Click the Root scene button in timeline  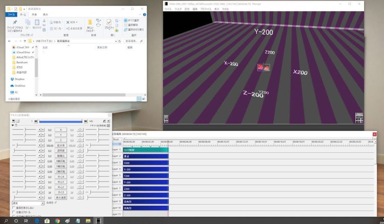coord(116,139)
